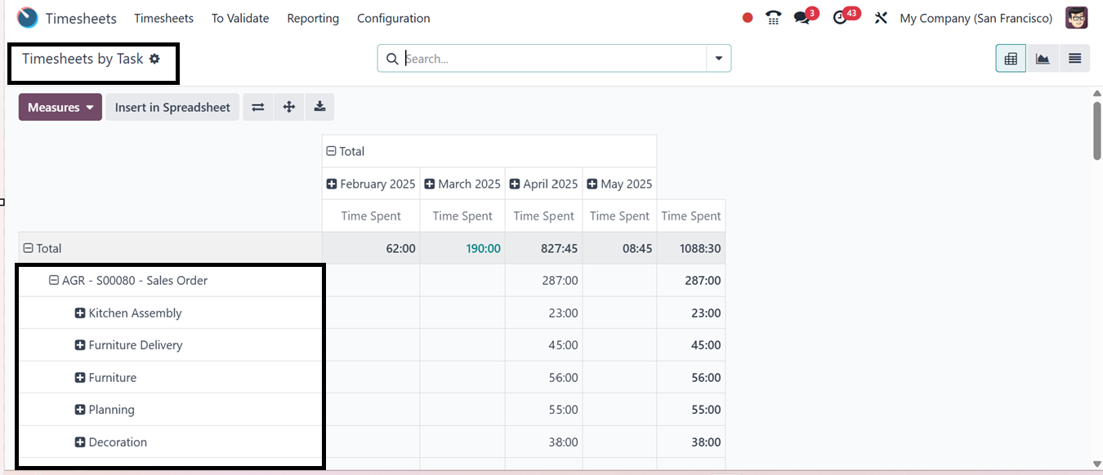
Task: Open the Measures dropdown
Action: [x=60, y=107]
